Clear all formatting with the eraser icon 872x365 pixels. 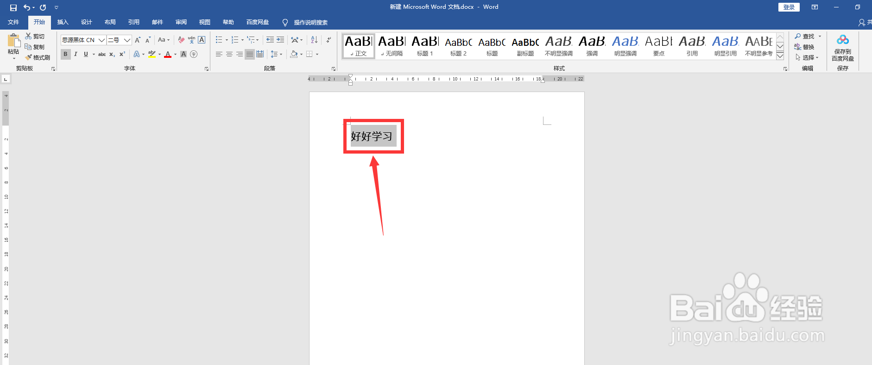click(x=181, y=40)
